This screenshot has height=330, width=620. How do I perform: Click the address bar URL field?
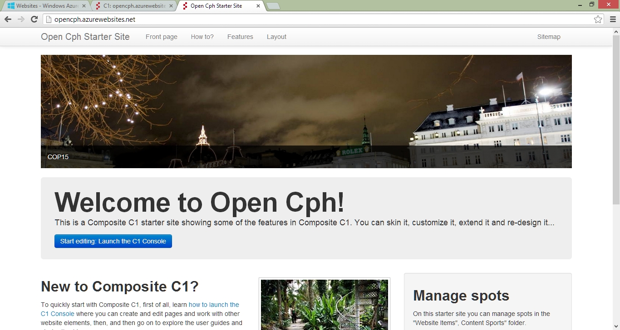coord(318,19)
